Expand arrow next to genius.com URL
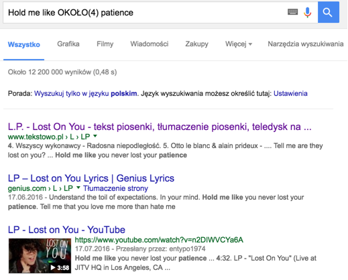Image resolution: width=348 pixels, height=280 pixels. point(78,188)
